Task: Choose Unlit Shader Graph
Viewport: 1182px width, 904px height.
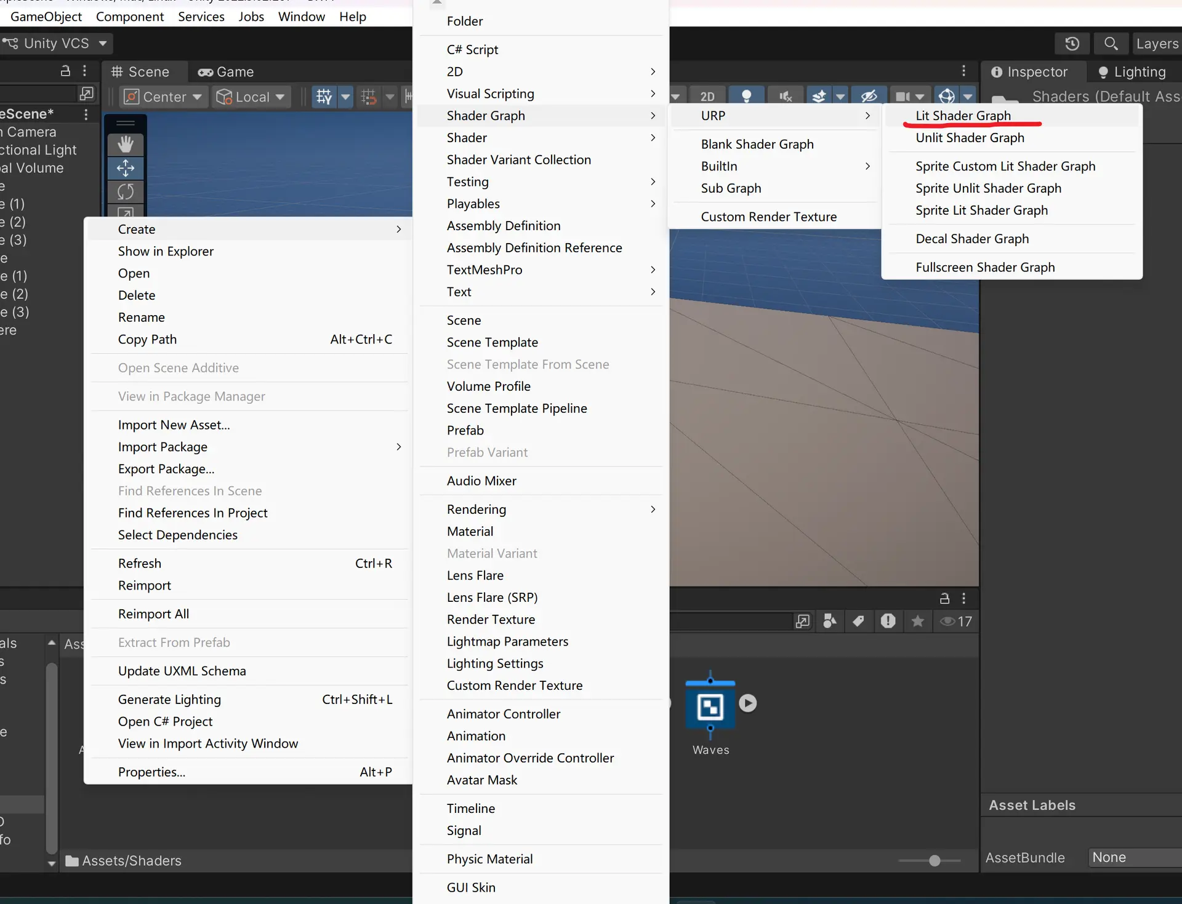Action: (1012, 138)
